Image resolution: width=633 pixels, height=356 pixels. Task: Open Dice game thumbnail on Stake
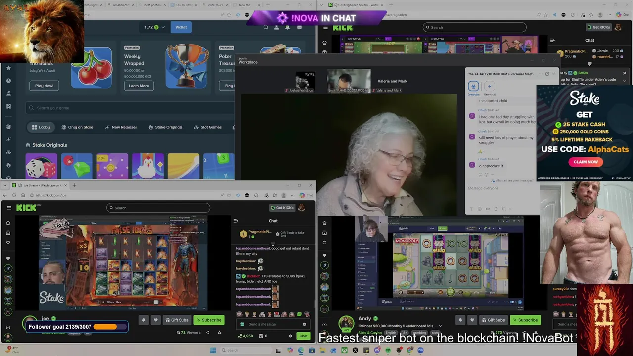click(42, 167)
